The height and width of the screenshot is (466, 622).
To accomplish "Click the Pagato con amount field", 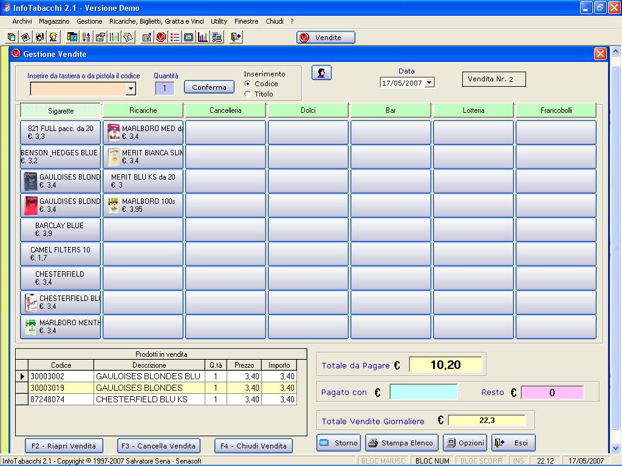I will coord(423,393).
